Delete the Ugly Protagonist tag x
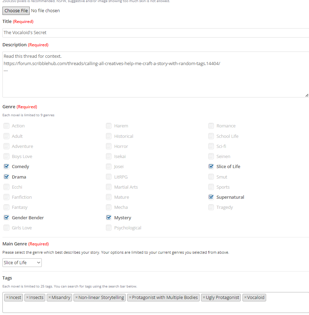The width and height of the screenshot is (309, 315). 204,298
